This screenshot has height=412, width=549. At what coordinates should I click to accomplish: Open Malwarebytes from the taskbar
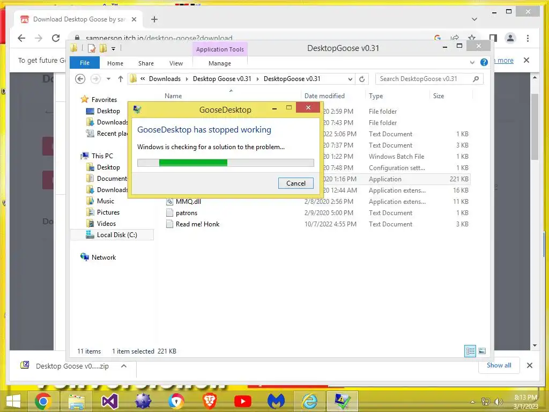tap(276, 401)
